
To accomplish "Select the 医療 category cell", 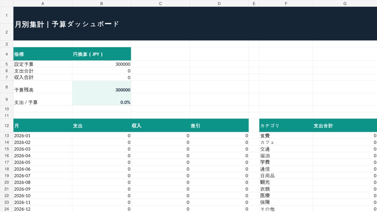I will pyautogui.click(x=286, y=196).
